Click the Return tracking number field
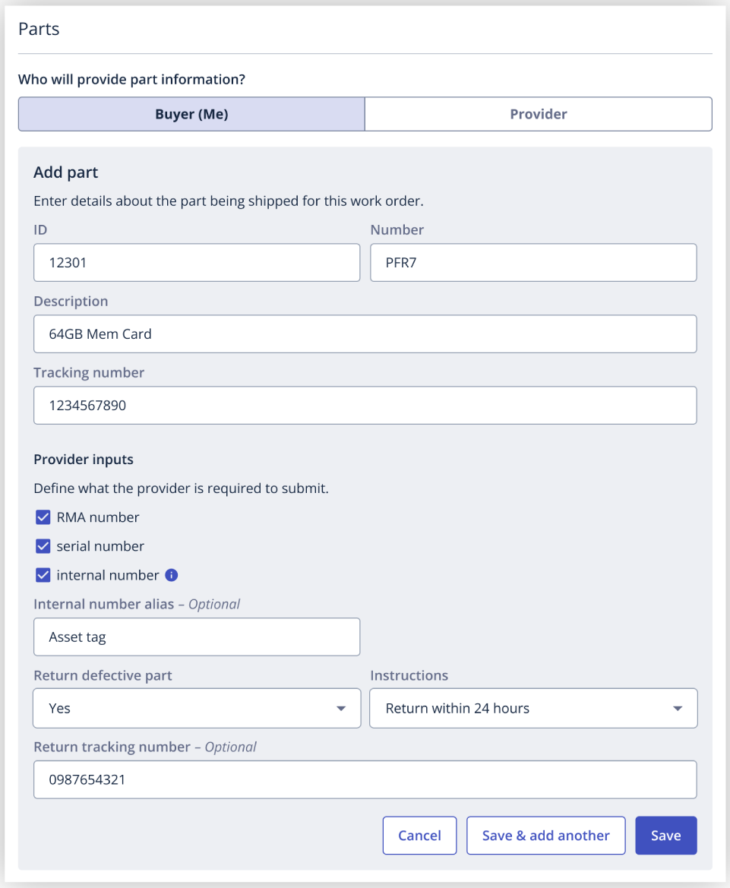 365,780
